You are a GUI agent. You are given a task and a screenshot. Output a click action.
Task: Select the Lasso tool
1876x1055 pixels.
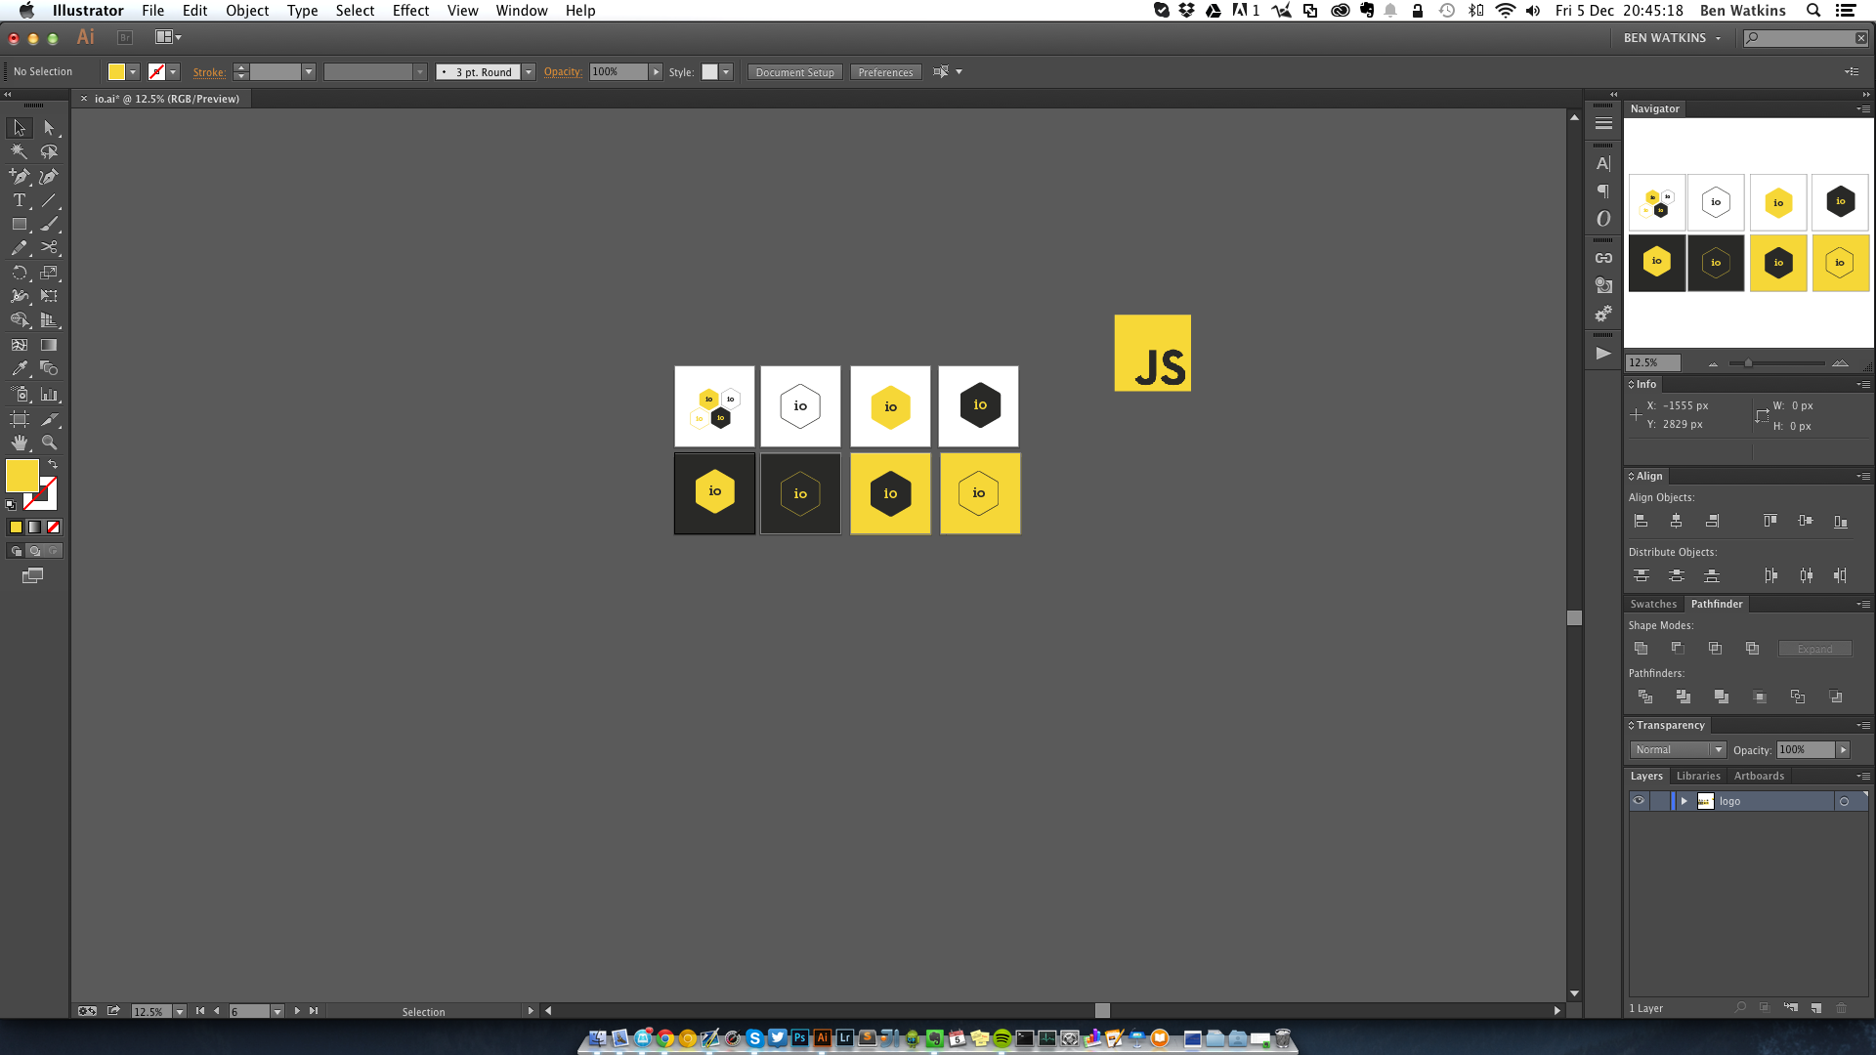[x=49, y=152]
